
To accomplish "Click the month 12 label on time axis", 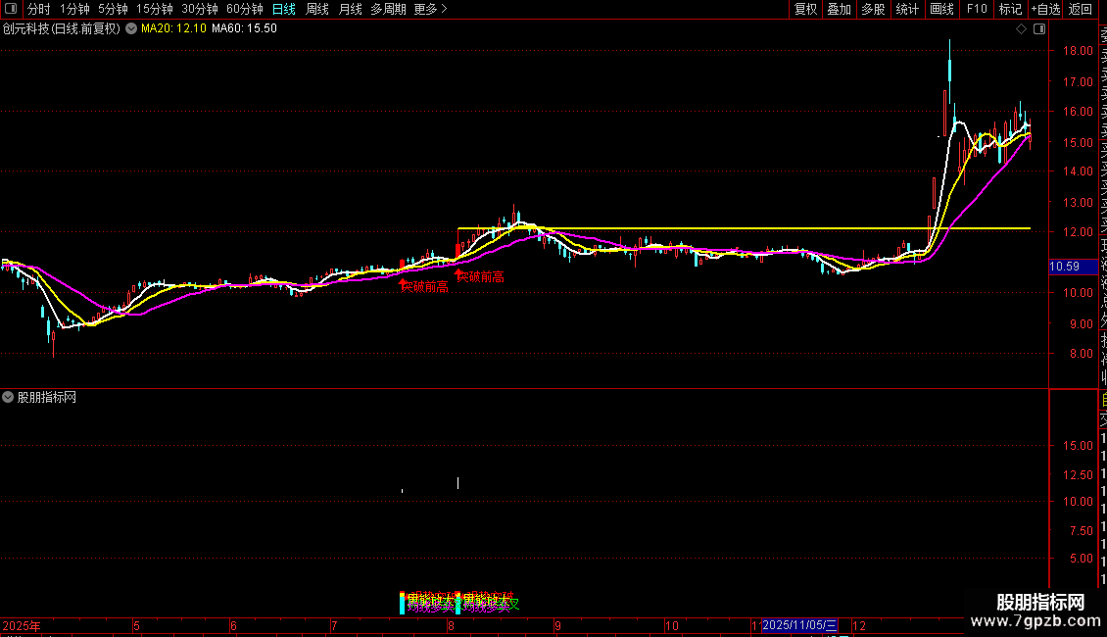I will tap(859, 625).
